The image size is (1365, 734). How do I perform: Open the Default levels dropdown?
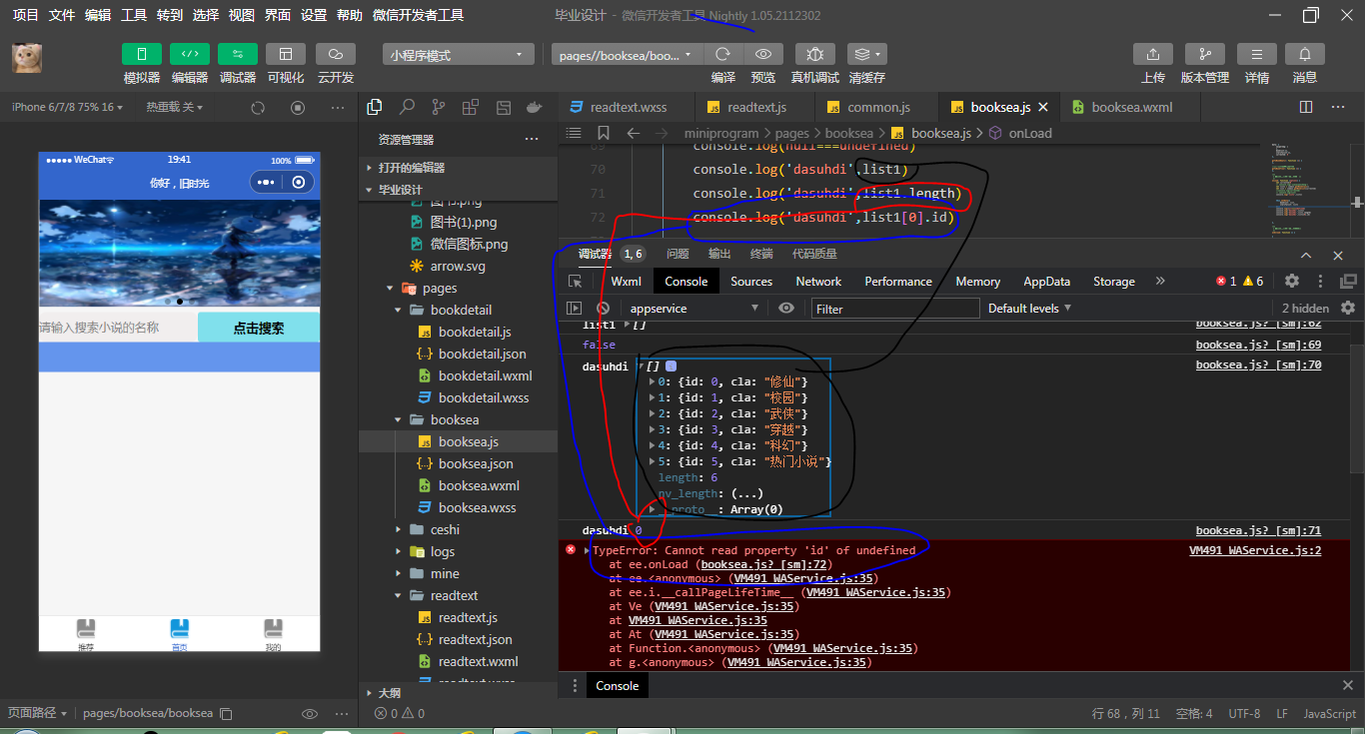[1029, 309]
